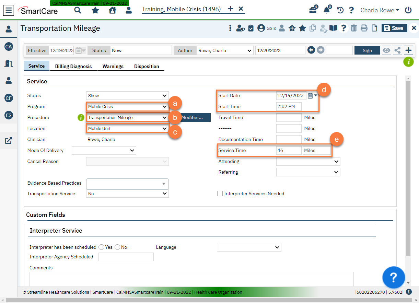The height and width of the screenshot is (303, 419).
Task: Enable Interpreter Services Needed checkbox
Action: click(x=220, y=194)
